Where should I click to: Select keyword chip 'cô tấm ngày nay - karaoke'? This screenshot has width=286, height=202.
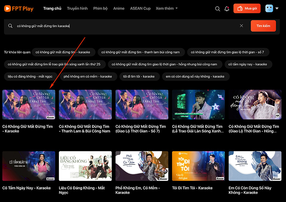248,64
